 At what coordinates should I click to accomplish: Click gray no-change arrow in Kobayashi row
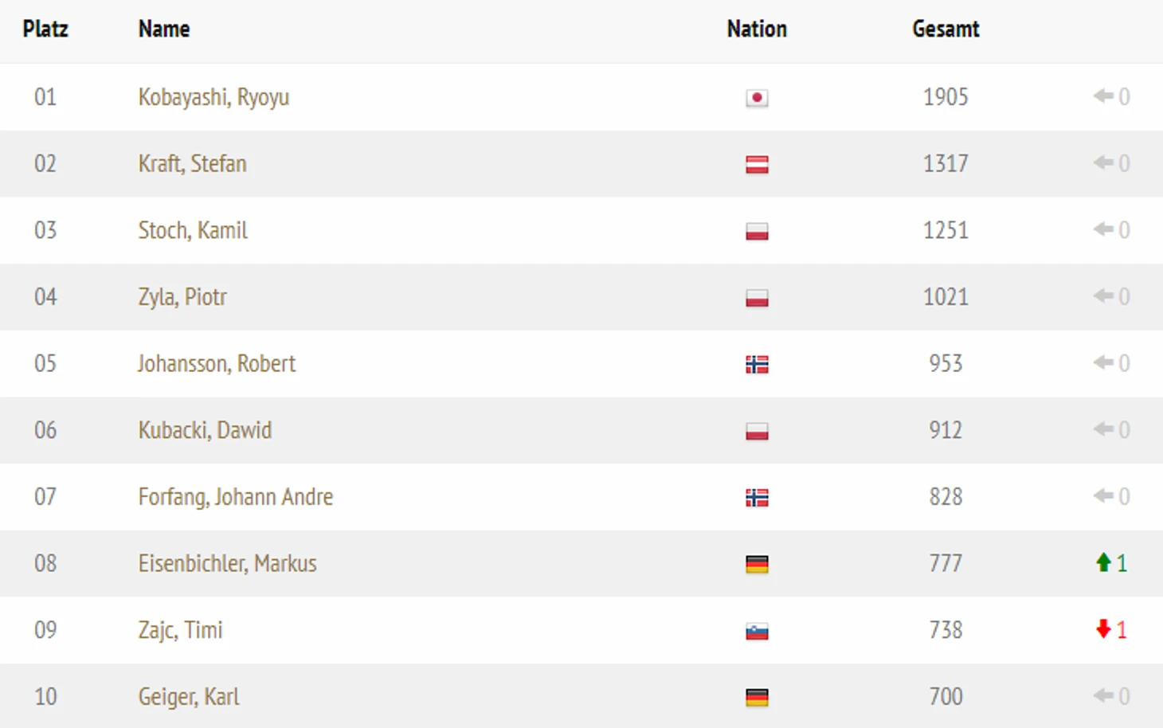1103,96
